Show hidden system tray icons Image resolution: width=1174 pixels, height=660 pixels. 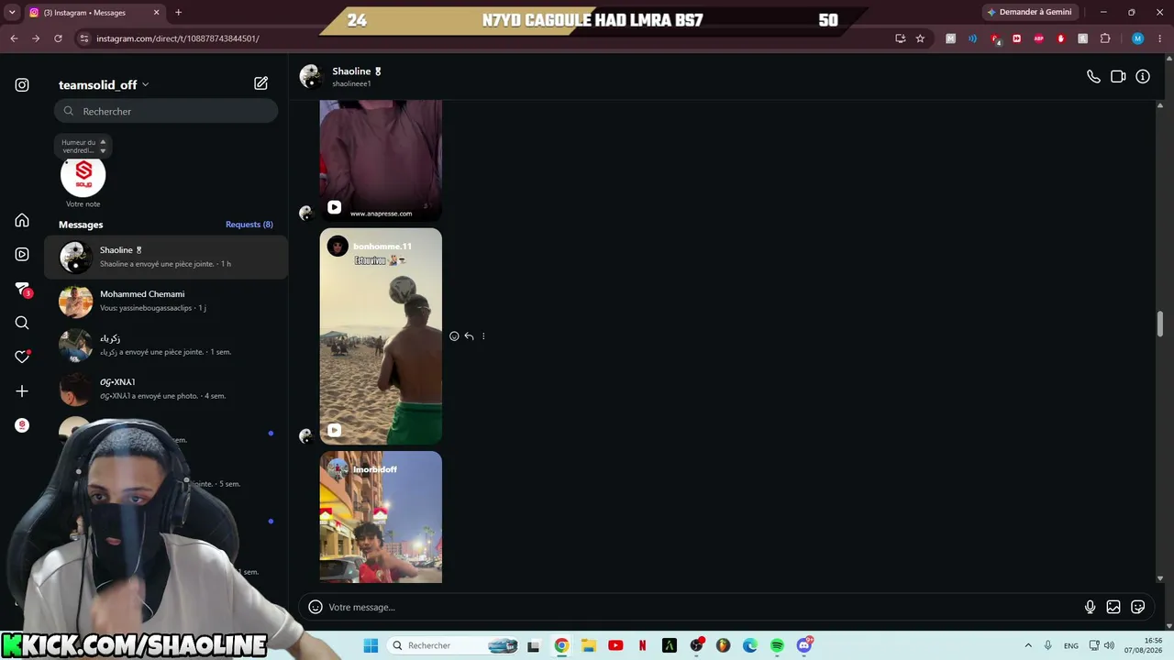click(x=1028, y=645)
